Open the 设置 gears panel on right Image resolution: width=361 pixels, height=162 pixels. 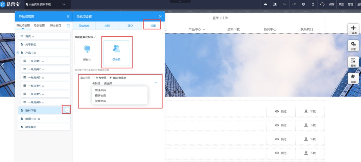[353, 46]
